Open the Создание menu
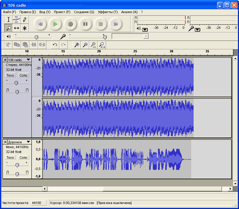 coord(84,12)
